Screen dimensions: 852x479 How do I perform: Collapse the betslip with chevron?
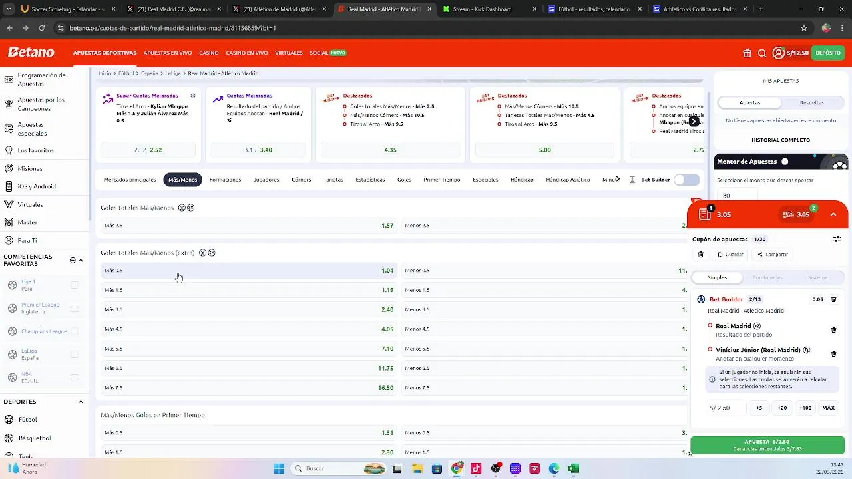coord(833,214)
